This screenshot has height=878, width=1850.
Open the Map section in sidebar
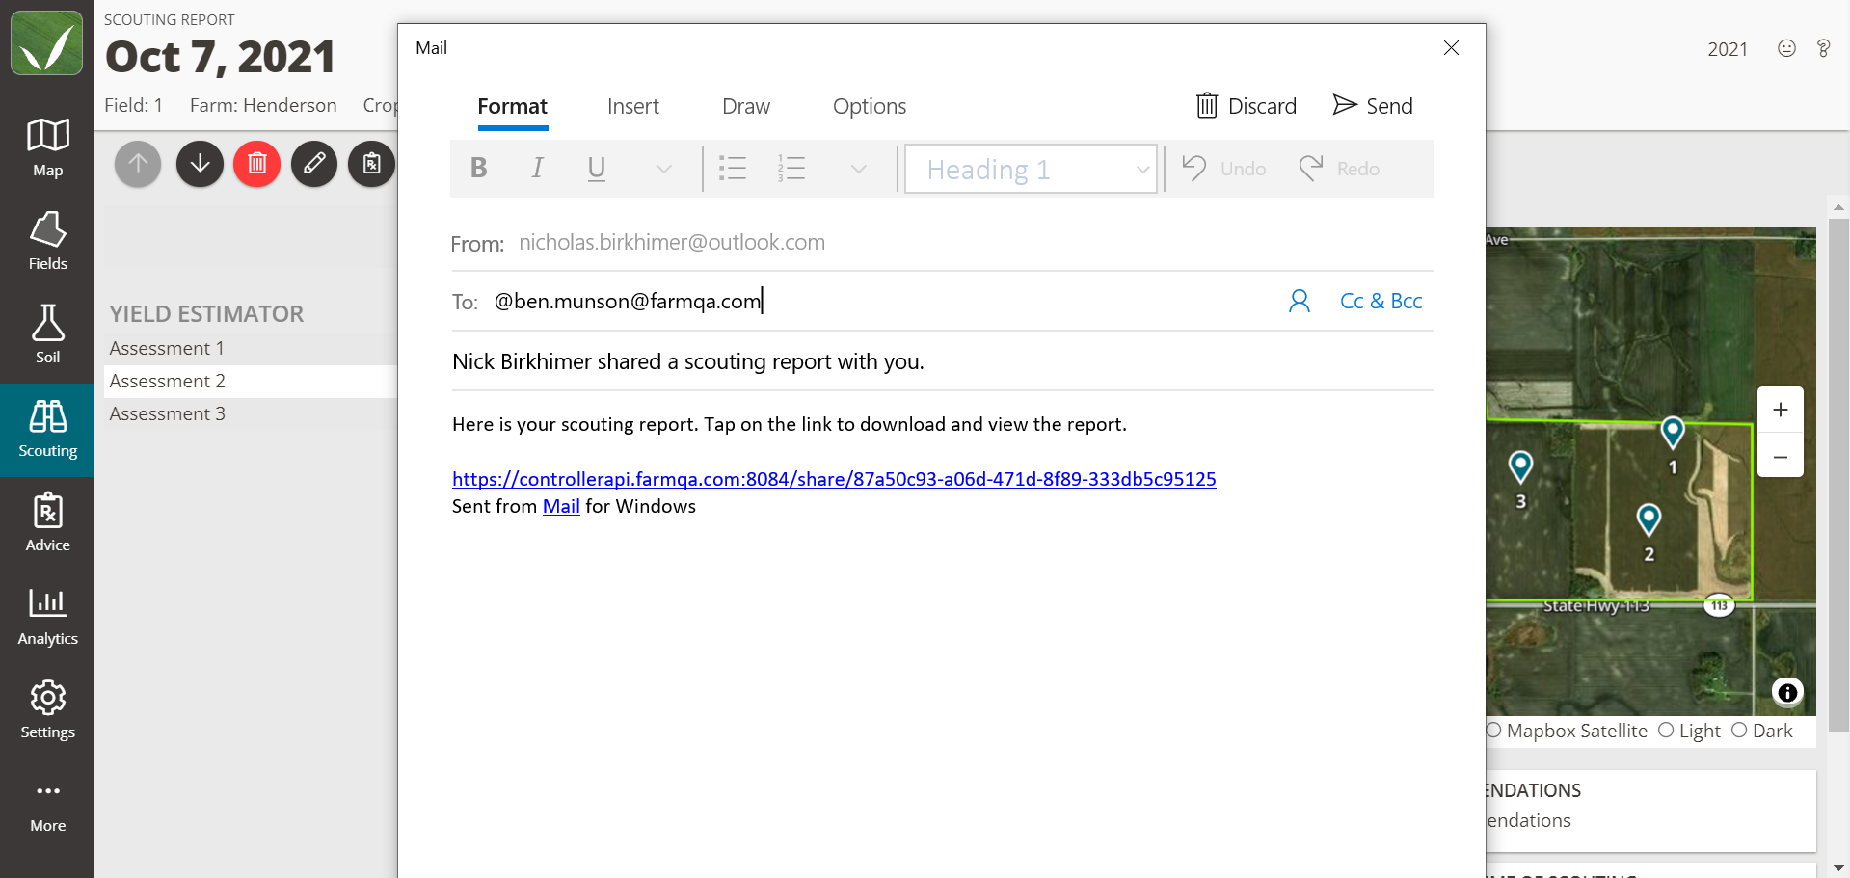(47, 148)
